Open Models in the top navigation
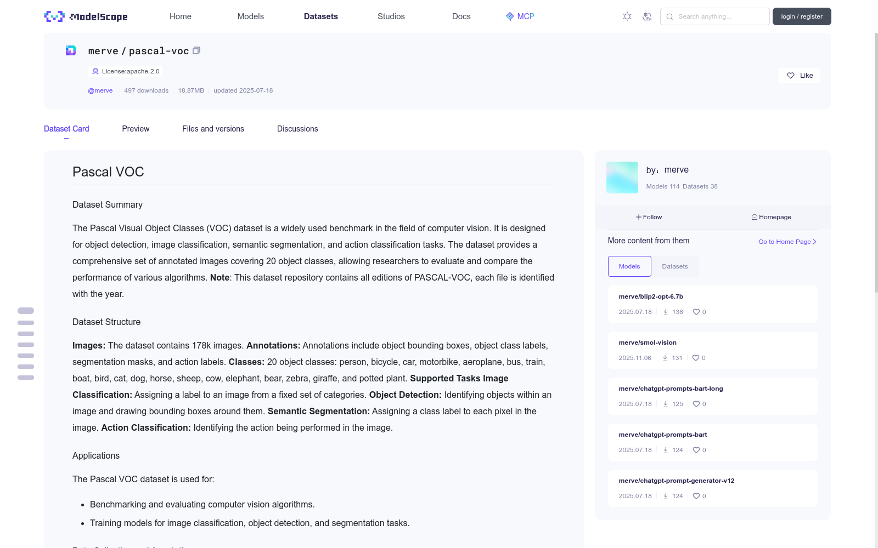Image resolution: width=878 pixels, height=548 pixels. pos(251,16)
